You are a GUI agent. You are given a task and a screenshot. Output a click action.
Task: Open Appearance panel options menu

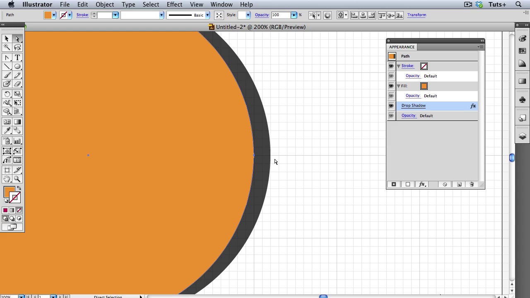[x=480, y=47]
